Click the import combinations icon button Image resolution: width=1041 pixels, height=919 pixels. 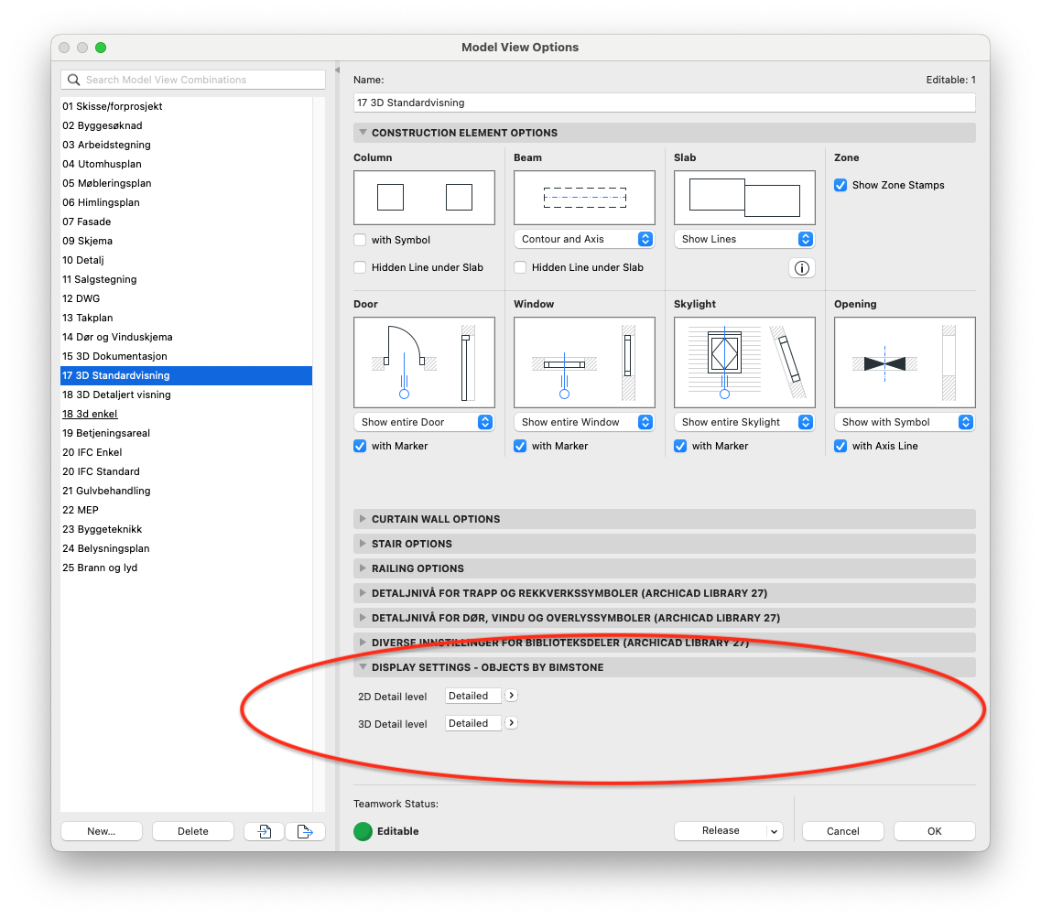coord(264,831)
